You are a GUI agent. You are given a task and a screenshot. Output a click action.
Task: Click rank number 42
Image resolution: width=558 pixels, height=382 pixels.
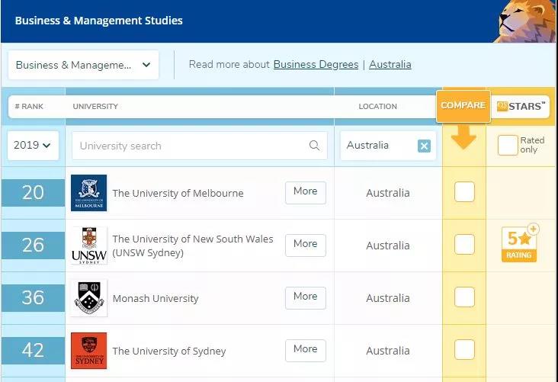33,351
